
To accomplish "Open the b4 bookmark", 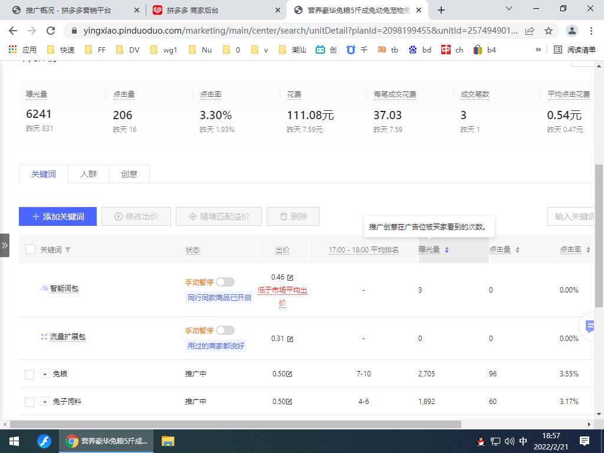I will [485, 50].
